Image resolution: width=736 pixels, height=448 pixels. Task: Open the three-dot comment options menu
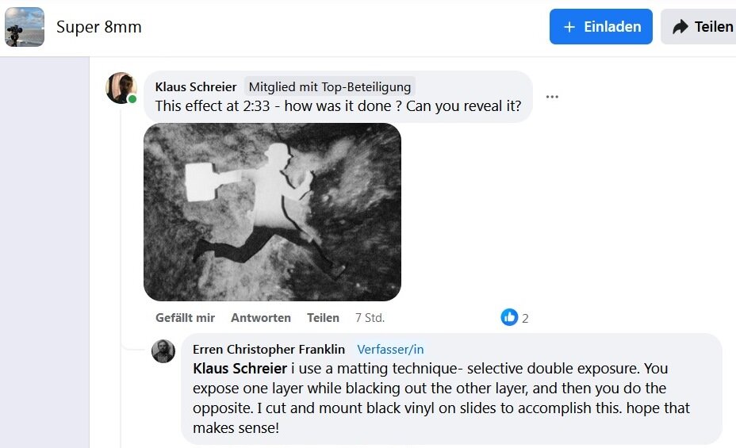(552, 97)
